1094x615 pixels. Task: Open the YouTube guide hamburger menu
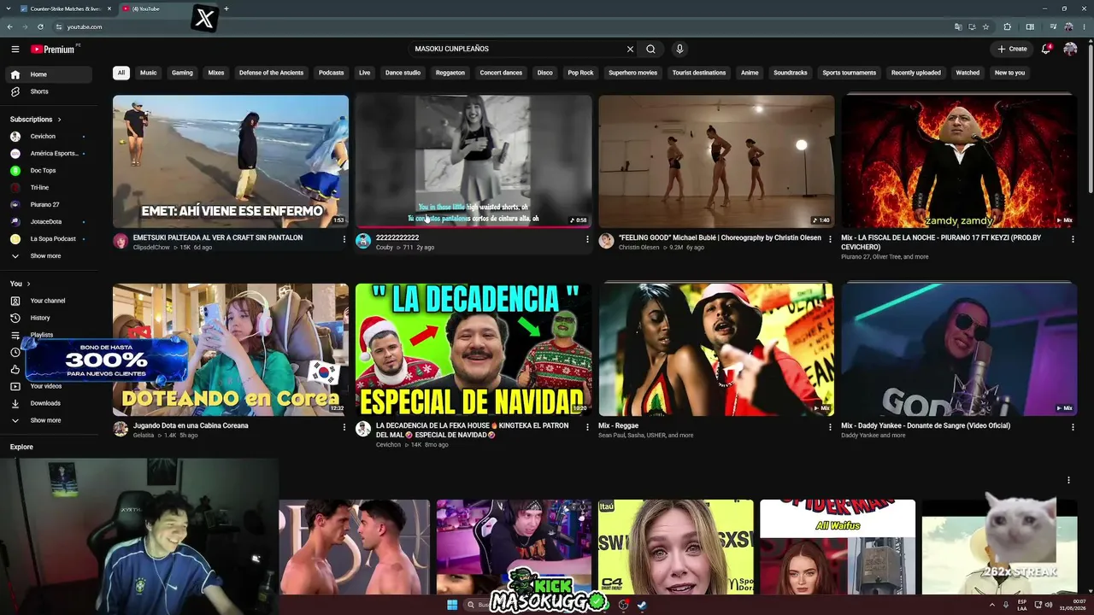[15, 50]
